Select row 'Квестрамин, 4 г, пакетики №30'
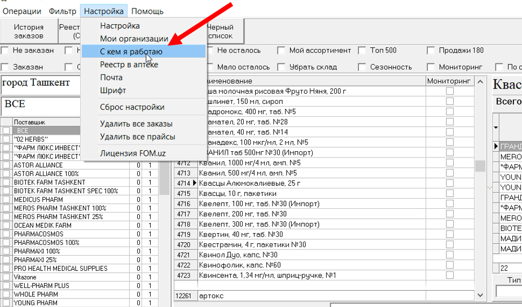 point(312,245)
